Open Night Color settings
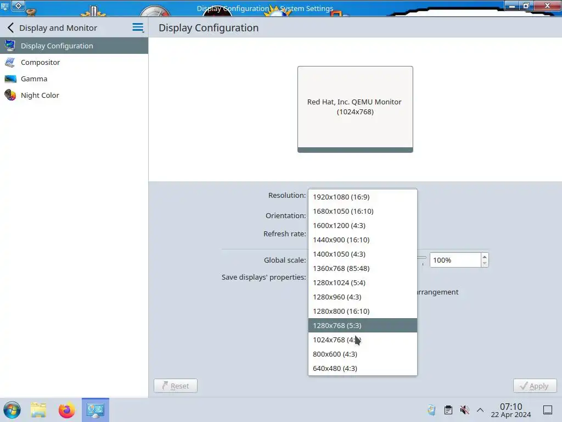 click(x=74, y=95)
